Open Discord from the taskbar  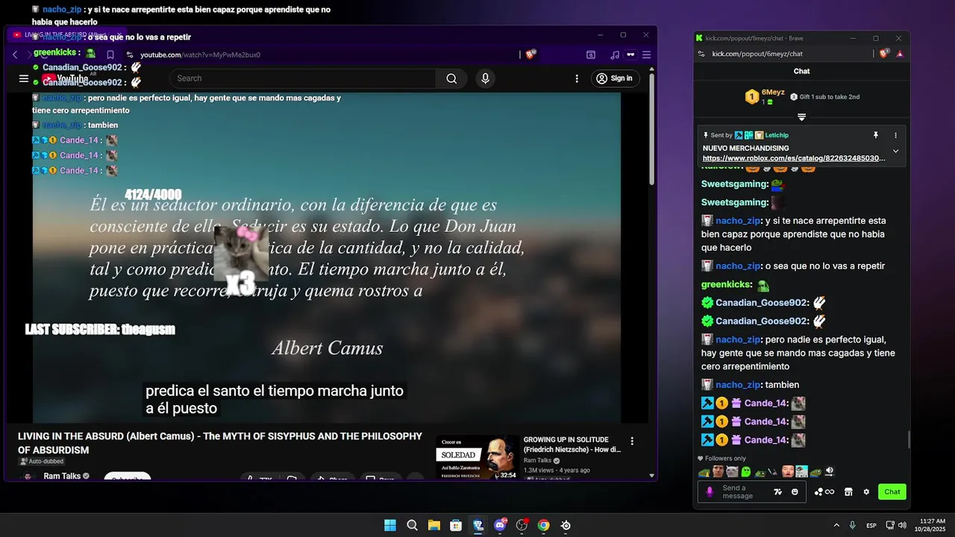[x=500, y=525]
